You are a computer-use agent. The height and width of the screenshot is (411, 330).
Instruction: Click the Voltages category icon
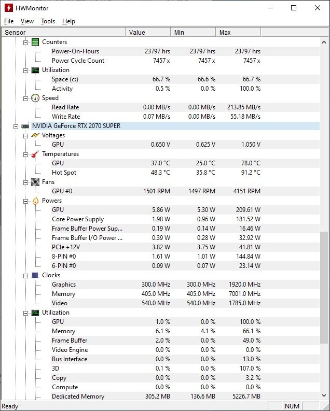point(35,135)
